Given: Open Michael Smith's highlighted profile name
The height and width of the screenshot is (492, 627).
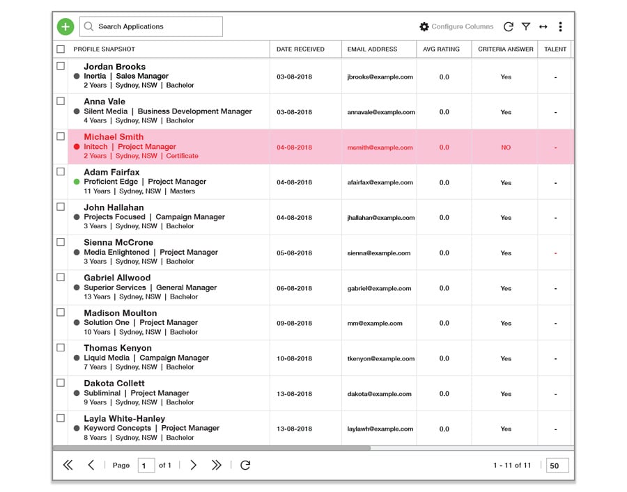Looking at the screenshot, I should point(114,137).
